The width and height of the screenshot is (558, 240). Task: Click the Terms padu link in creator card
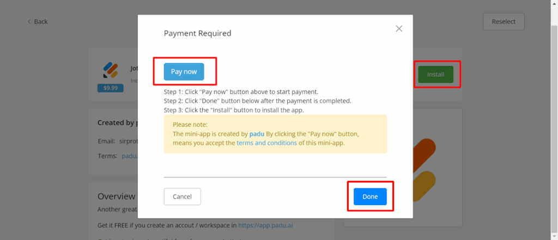click(130, 156)
